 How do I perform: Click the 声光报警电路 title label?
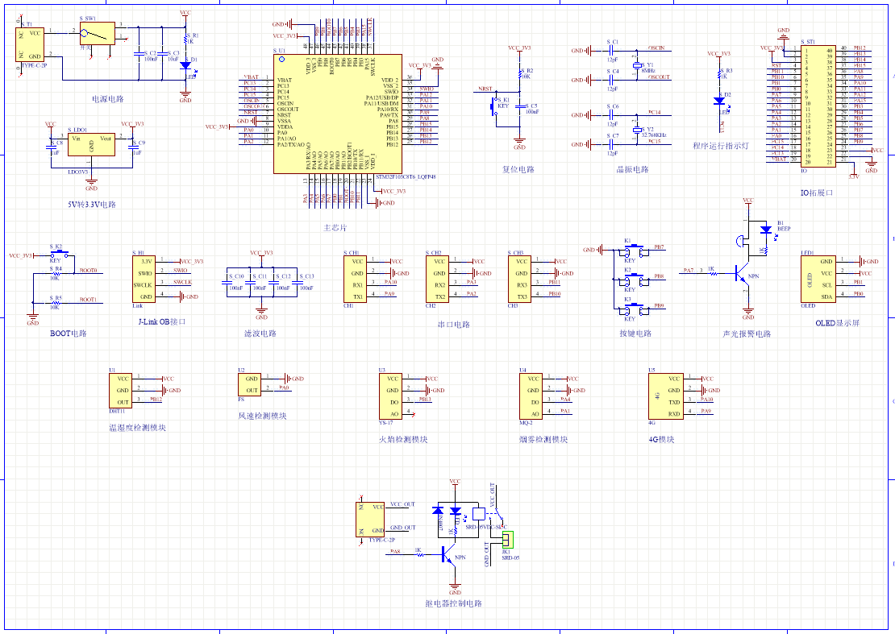pyautogui.click(x=747, y=334)
